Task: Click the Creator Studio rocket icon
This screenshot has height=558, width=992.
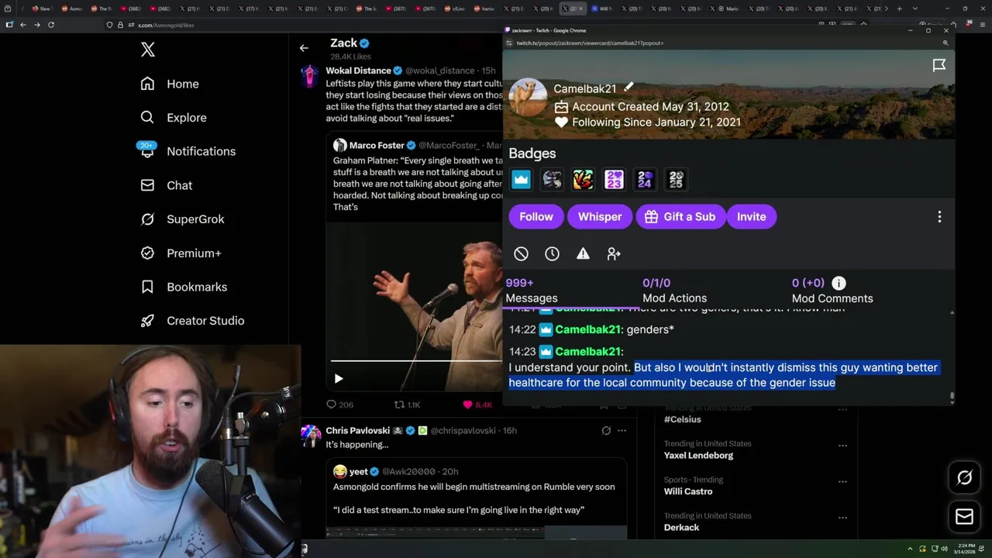Action: click(x=147, y=321)
